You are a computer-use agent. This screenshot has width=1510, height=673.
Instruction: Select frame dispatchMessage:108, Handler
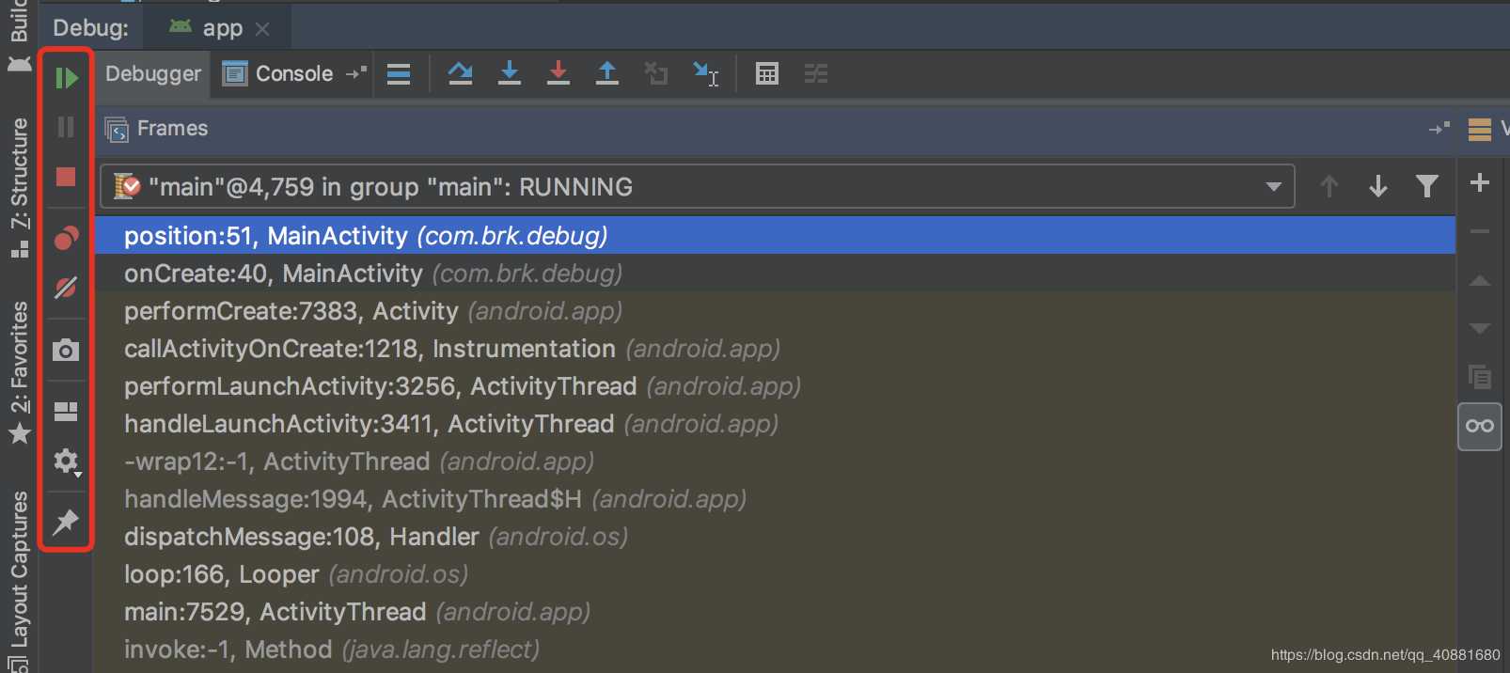[x=775, y=536]
